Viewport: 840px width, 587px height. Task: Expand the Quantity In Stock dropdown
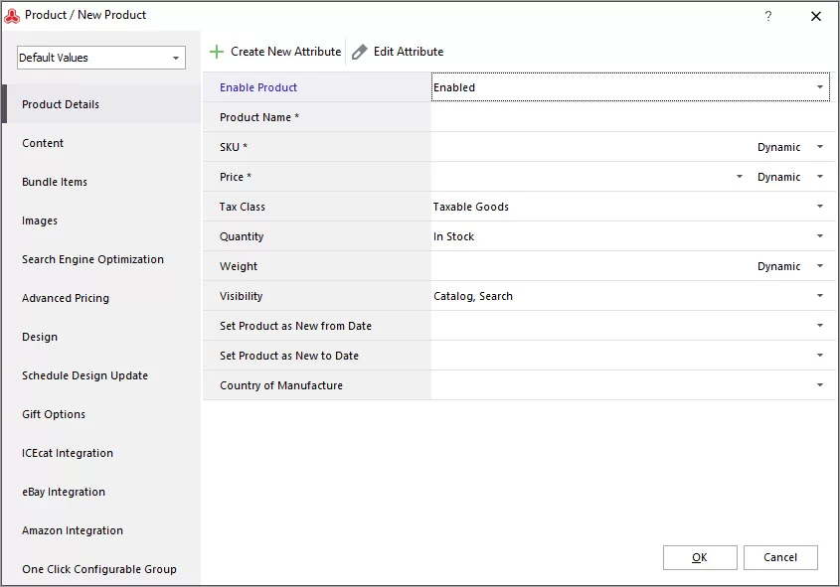[820, 236]
